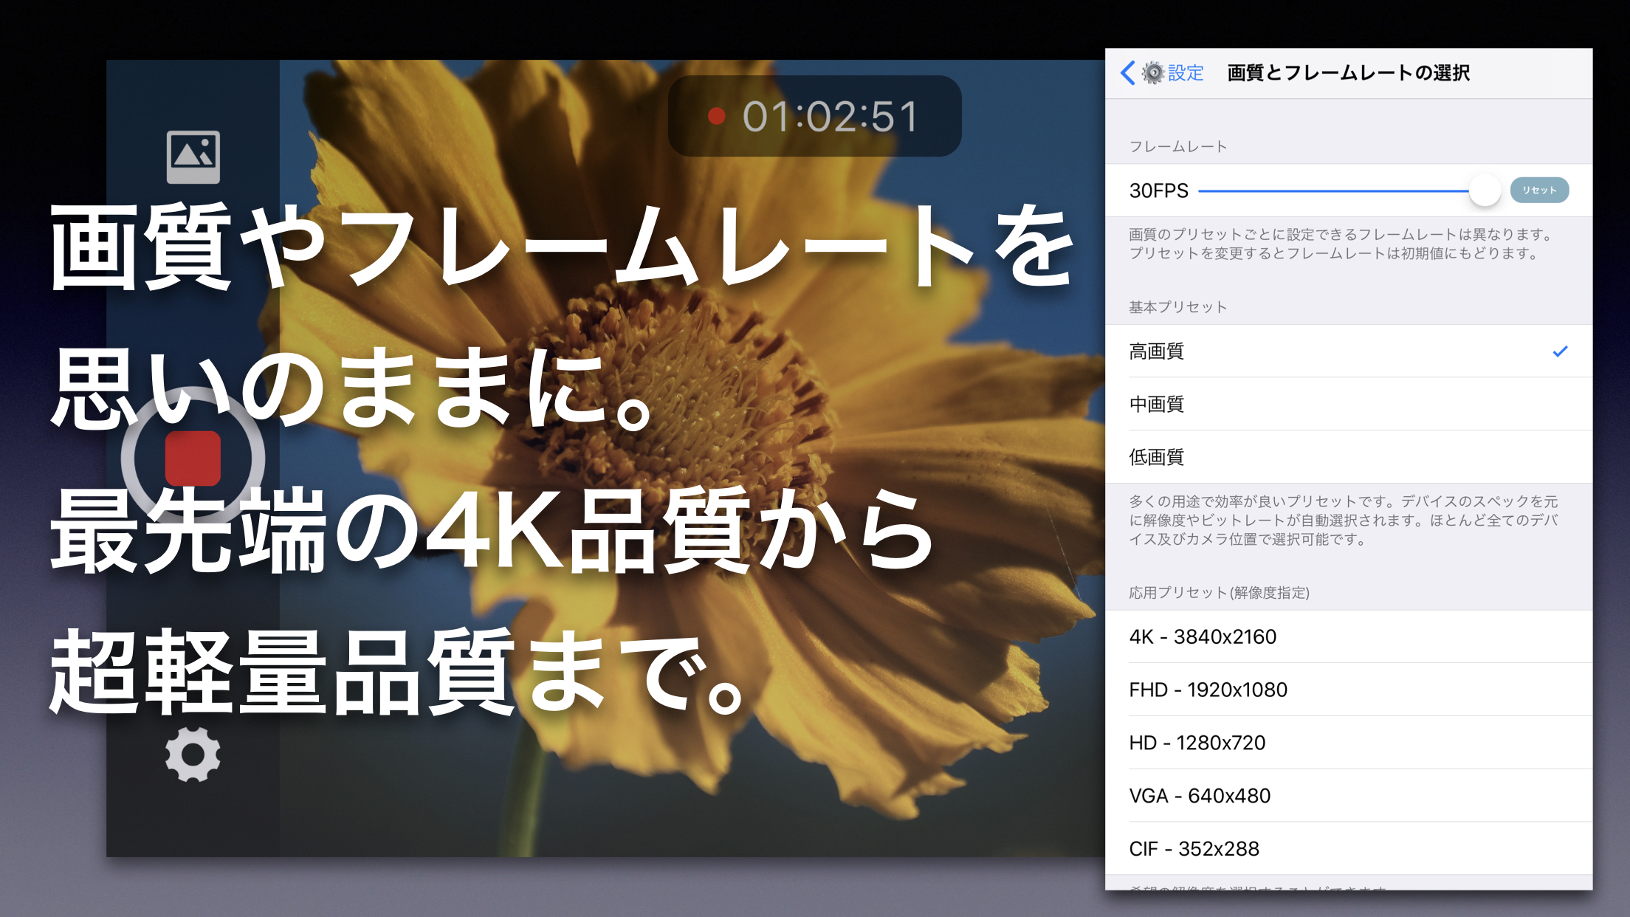Click the リセット reset button
Screen dimensions: 1630x917
pyautogui.click(x=1539, y=190)
